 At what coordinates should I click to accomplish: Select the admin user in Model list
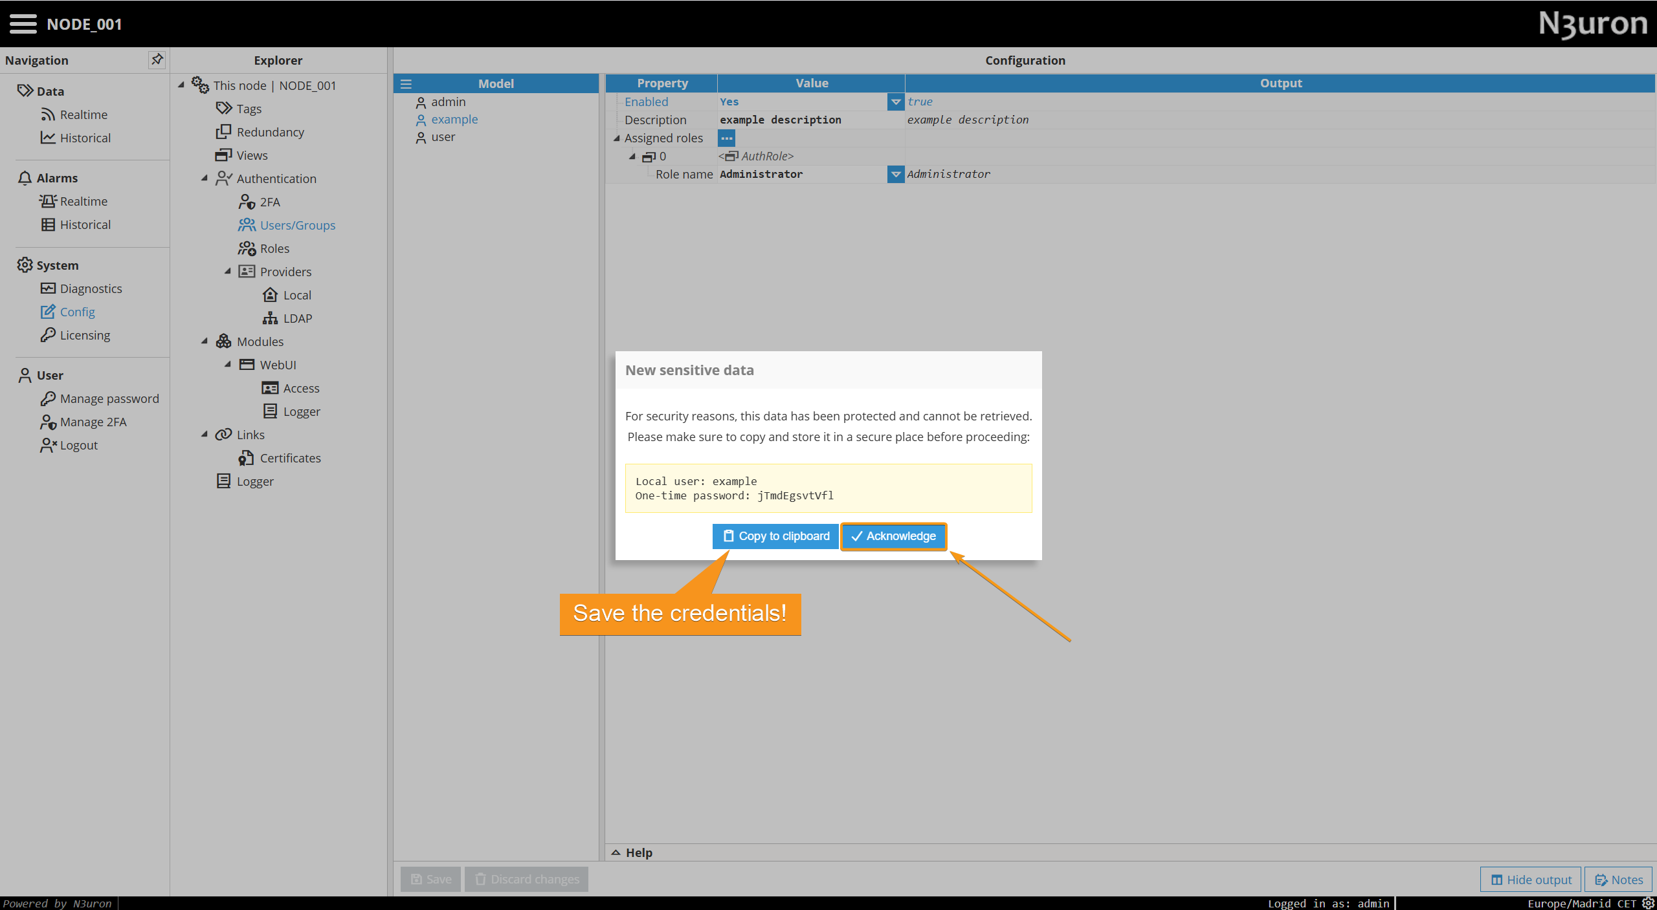(x=448, y=102)
